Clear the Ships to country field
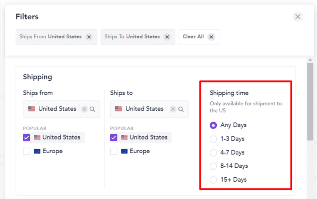 [173, 109]
